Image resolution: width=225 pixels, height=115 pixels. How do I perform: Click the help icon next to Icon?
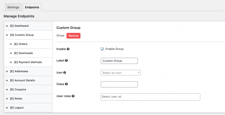65,73
